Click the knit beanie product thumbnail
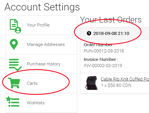 [92, 83]
